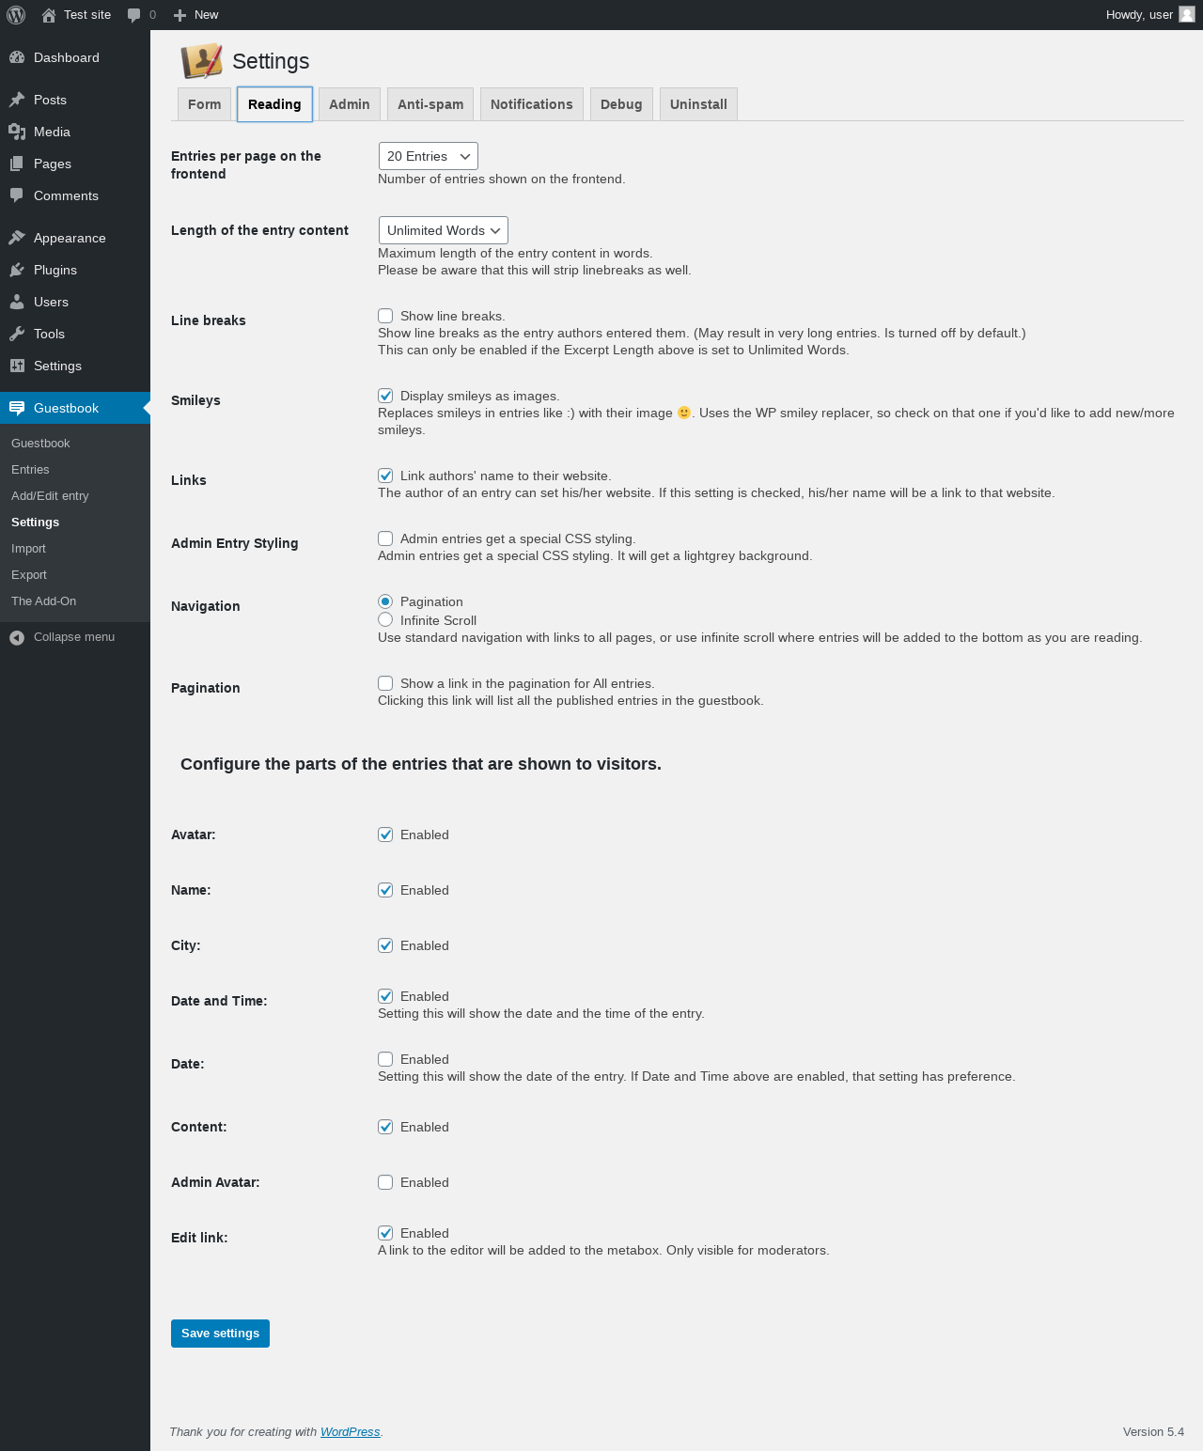Open the Media library icon
The height and width of the screenshot is (1451, 1203).
tap(17, 132)
